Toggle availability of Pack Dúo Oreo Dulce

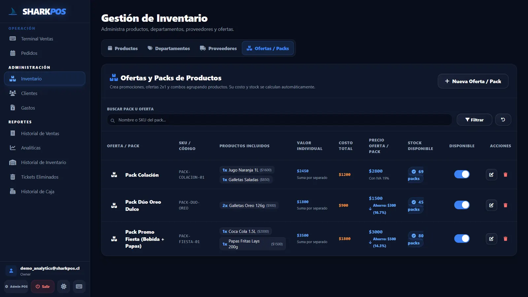462,205
